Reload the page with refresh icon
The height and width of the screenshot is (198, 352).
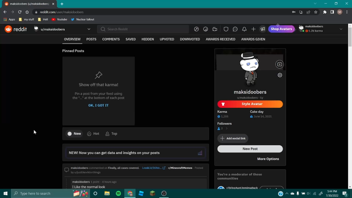tap(20, 12)
